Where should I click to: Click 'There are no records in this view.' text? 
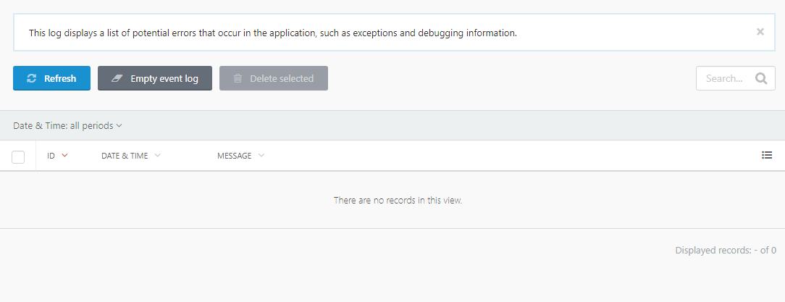(398, 201)
